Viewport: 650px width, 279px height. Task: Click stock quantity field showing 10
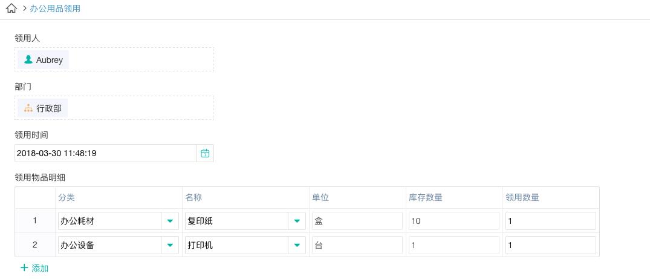tap(454, 221)
